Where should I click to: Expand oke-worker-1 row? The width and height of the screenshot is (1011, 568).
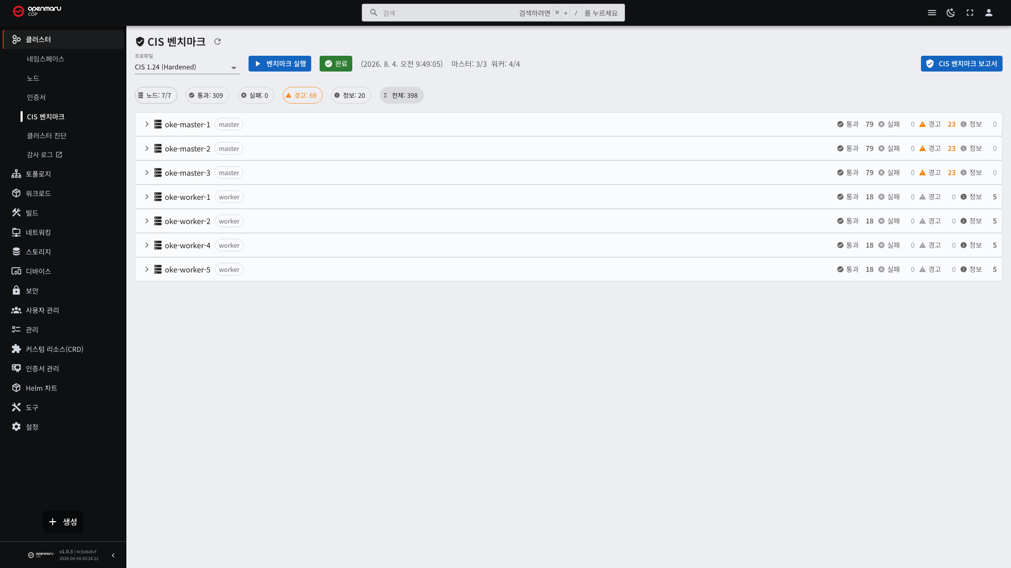147,197
